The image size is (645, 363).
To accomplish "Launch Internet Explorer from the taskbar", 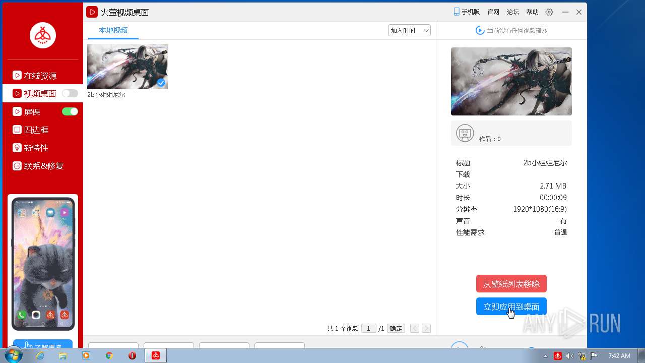I will pyautogui.click(x=40, y=355).
